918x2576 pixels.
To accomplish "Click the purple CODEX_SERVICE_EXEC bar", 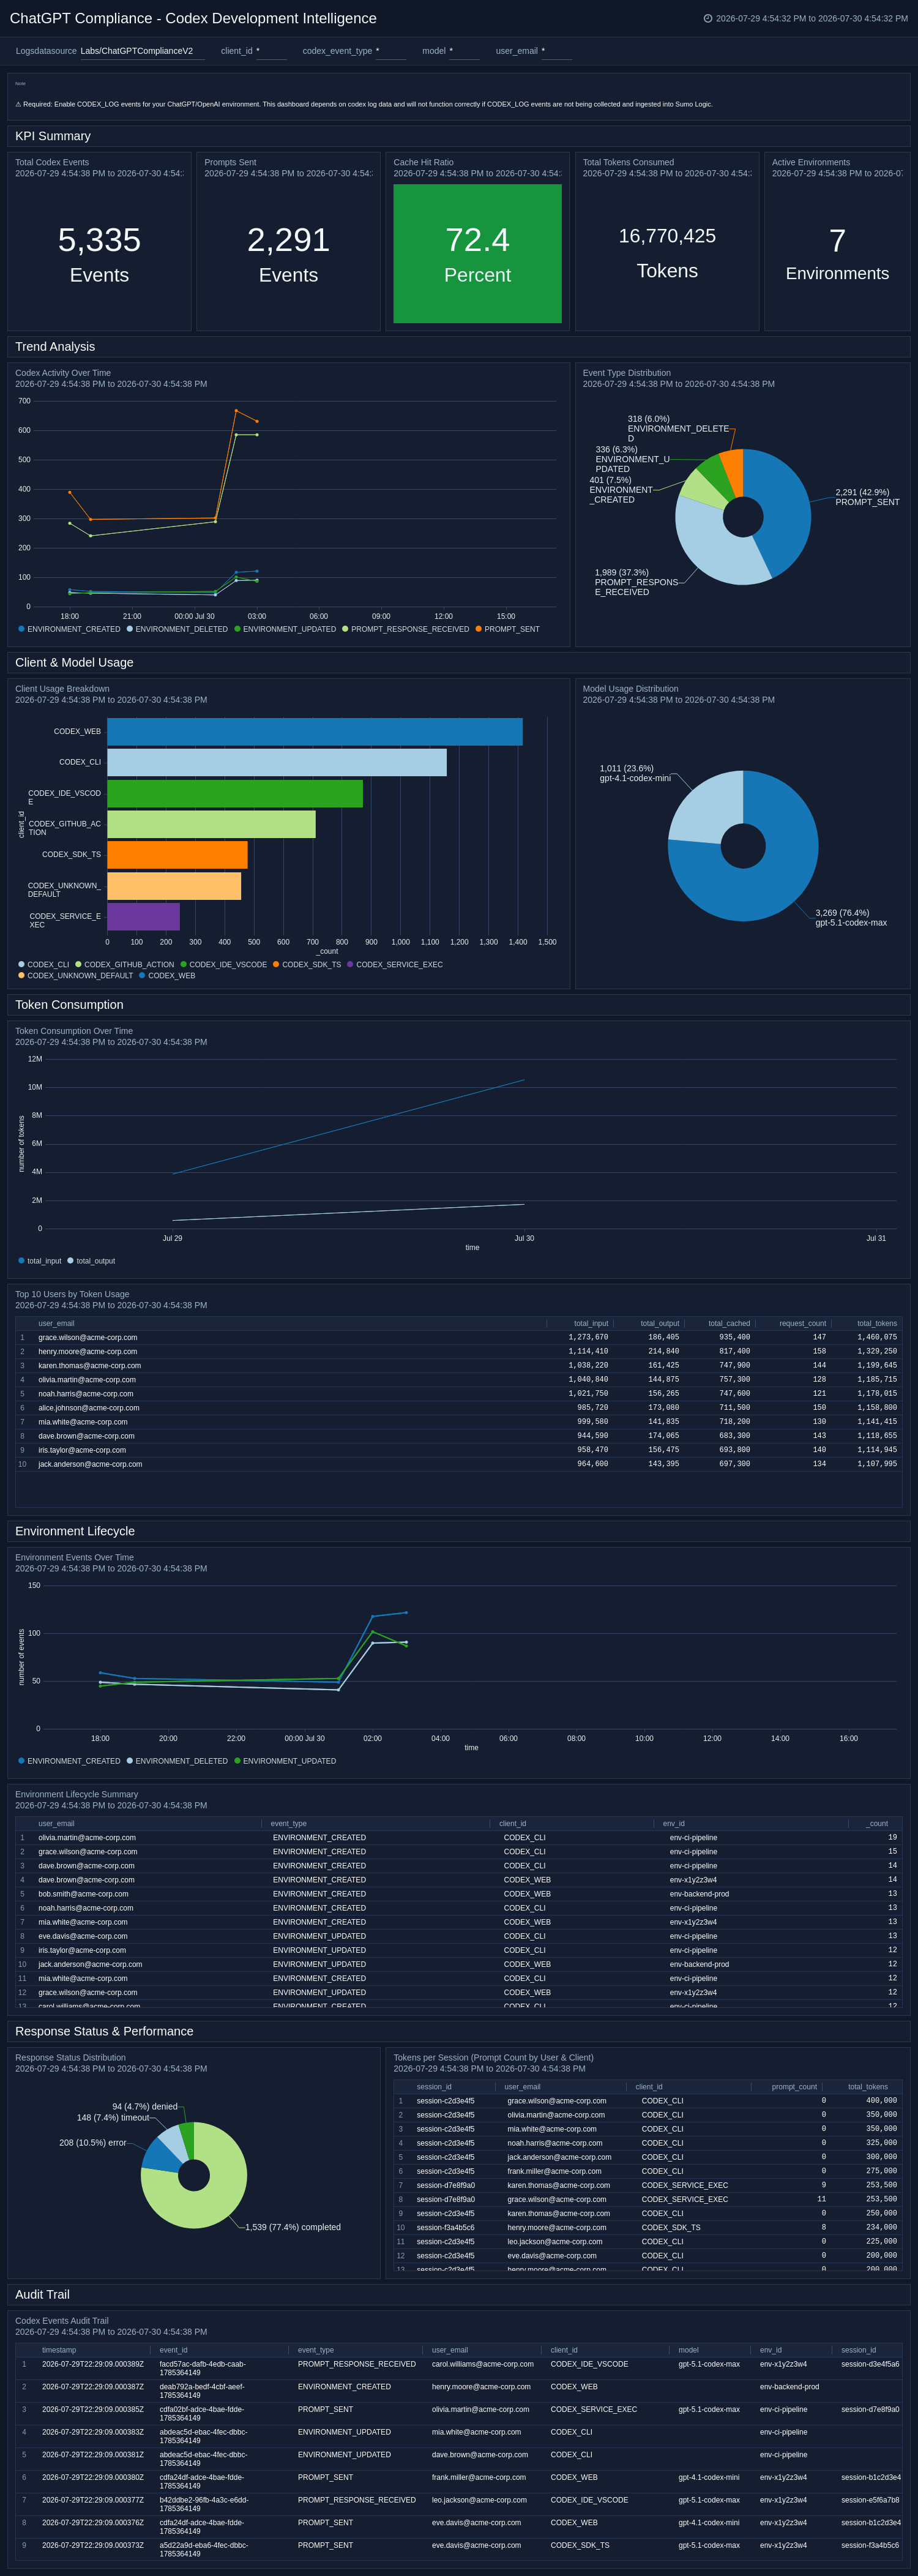I will [x=143, y=917].
